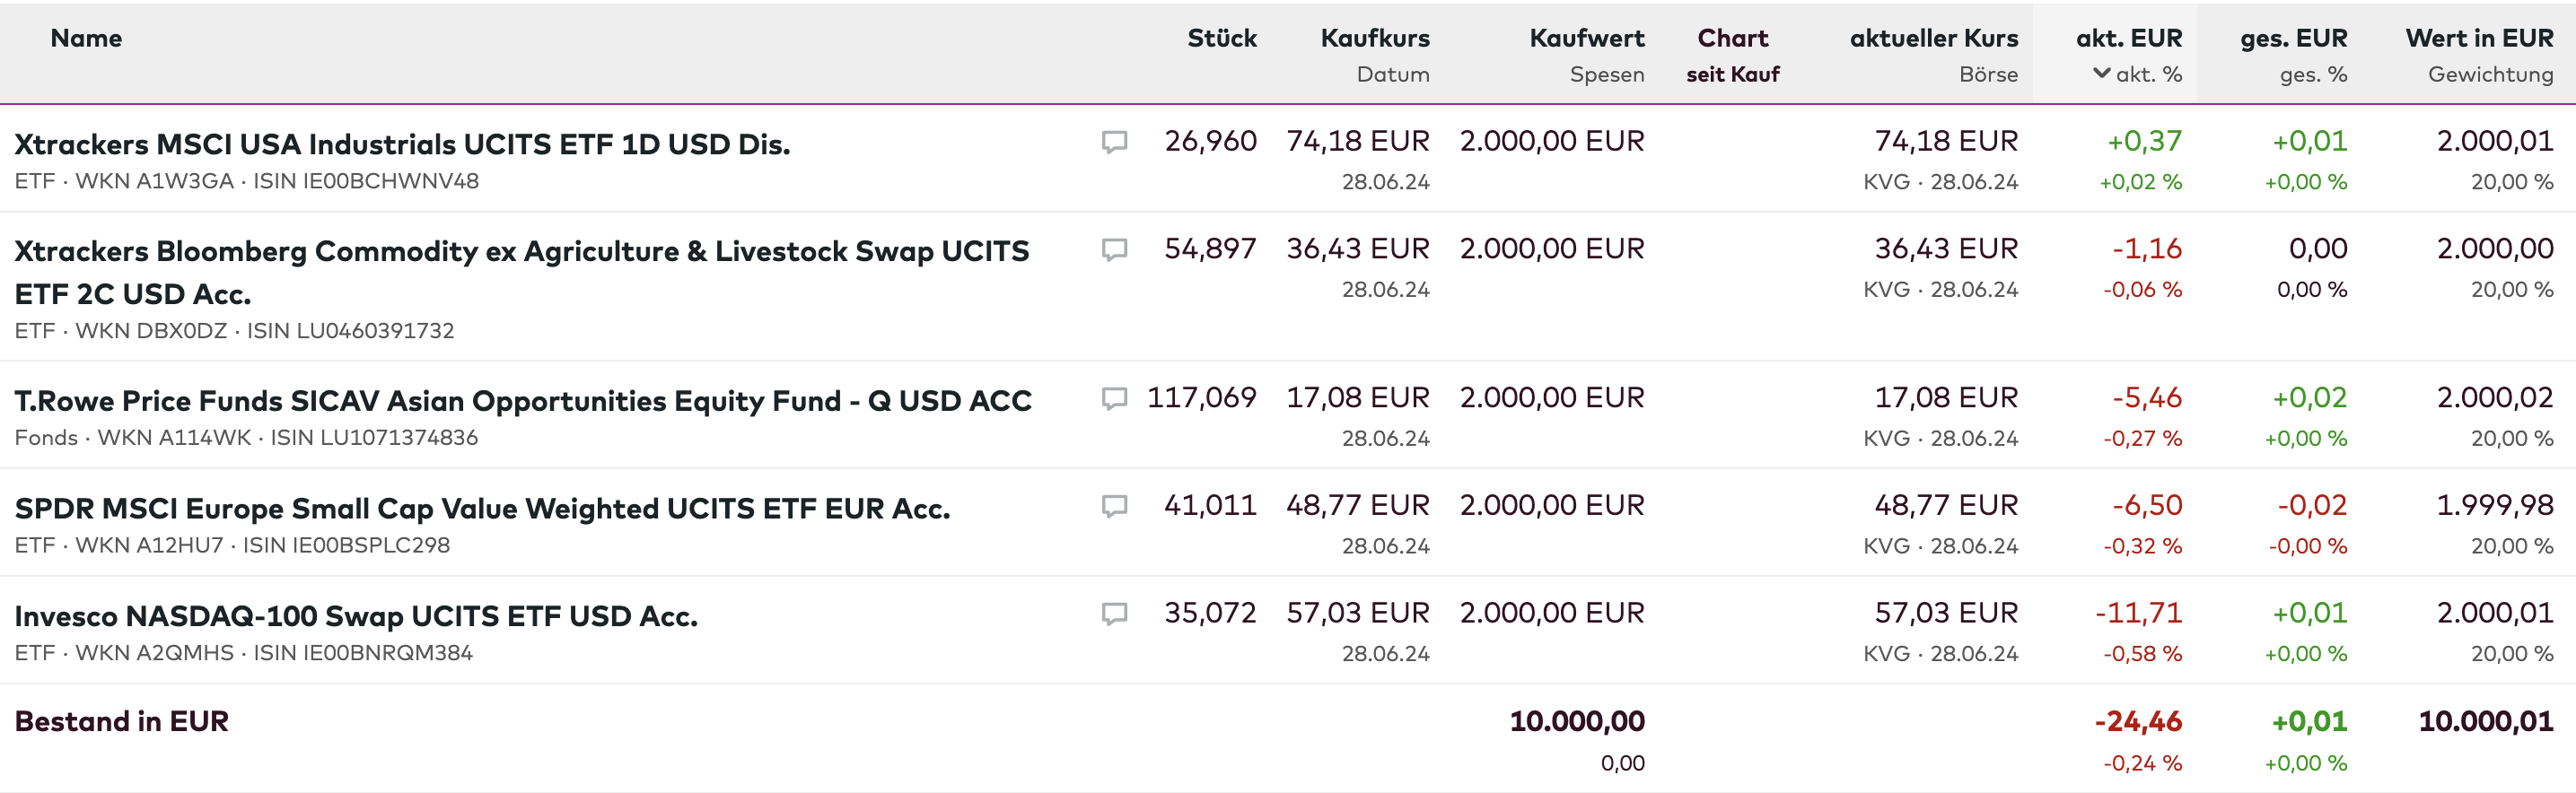Screen dimensions: 2576x793
Task: Open SPDR MSCI Europe Small Cap link
Action: pyautogui.click(x=482, y=508)
